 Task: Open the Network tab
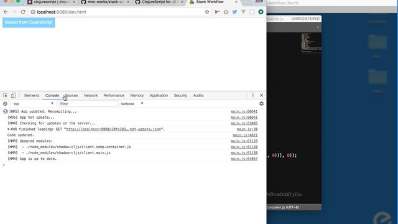coord(91,95)
